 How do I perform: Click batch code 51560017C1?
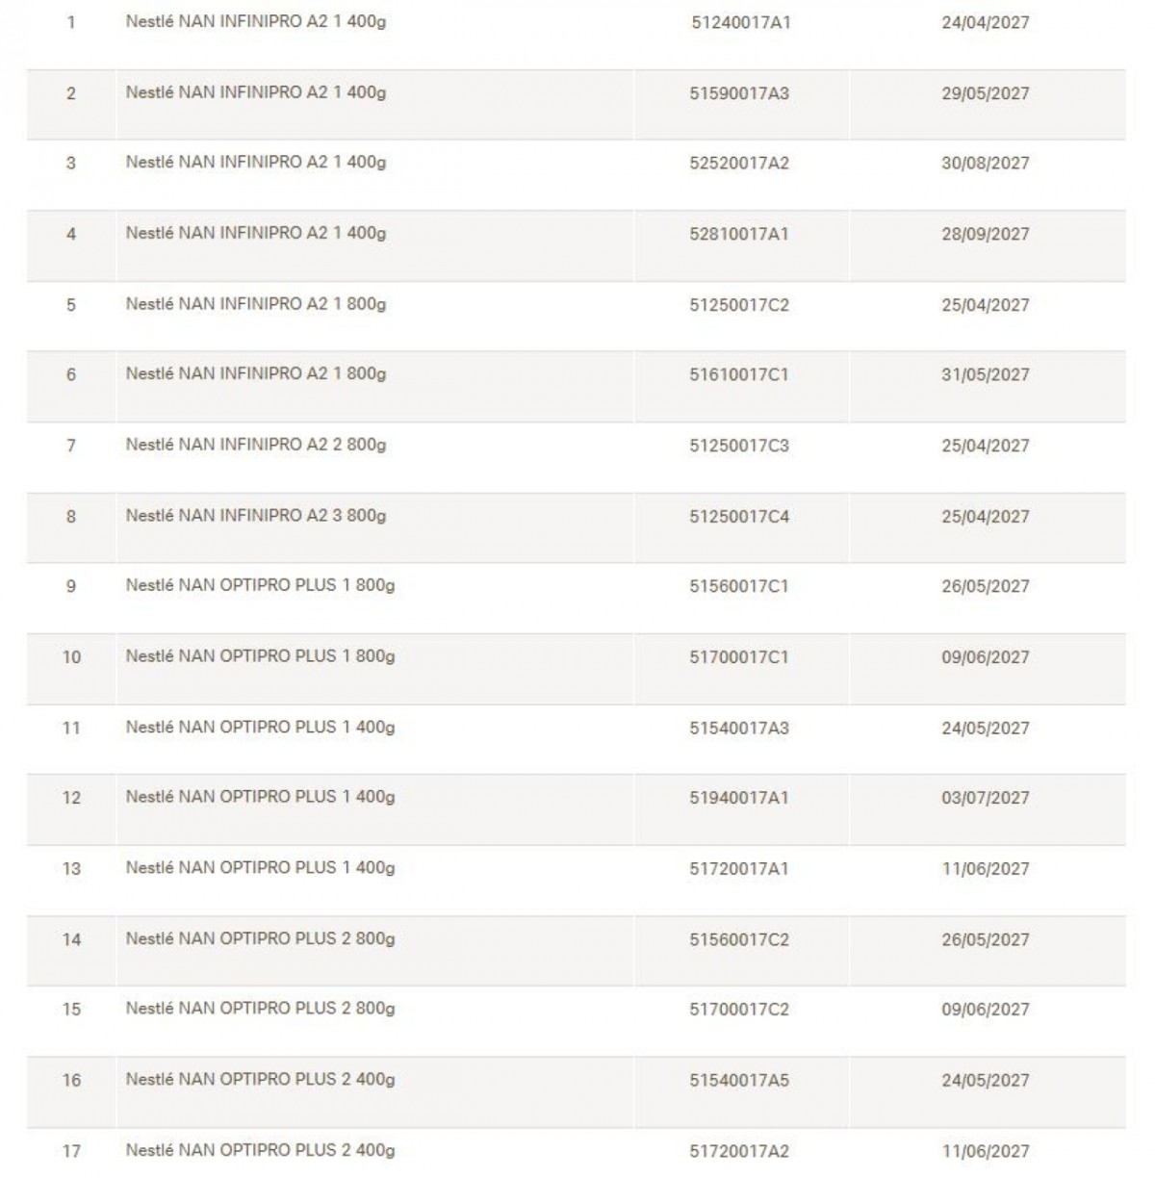[x=739, y=586]
